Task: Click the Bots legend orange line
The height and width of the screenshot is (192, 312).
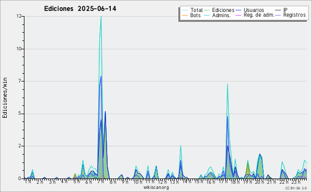Action: pos(185,15)
